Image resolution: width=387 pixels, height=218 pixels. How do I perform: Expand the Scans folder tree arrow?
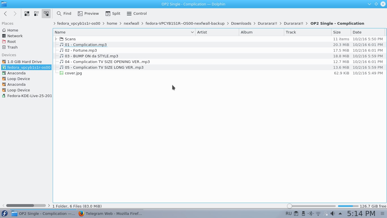coord(56,39)
